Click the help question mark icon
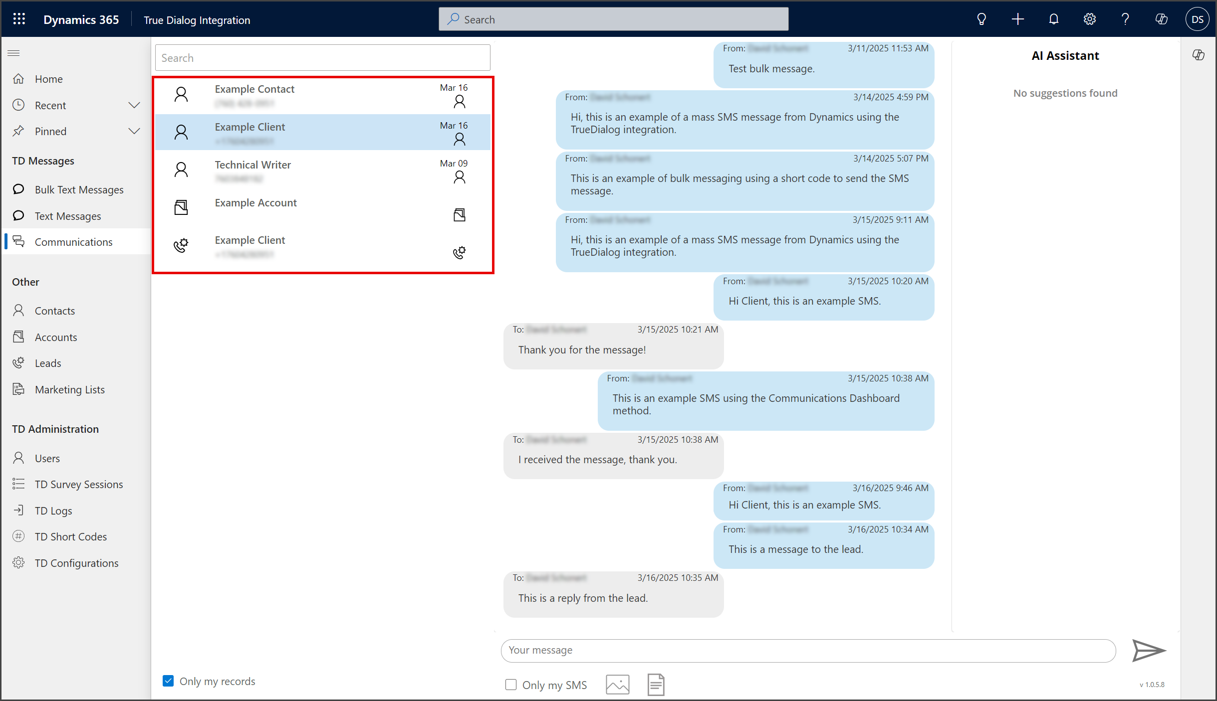Image resolution: width=1217 pixels, height=701 pixels. pos(1125,19)
